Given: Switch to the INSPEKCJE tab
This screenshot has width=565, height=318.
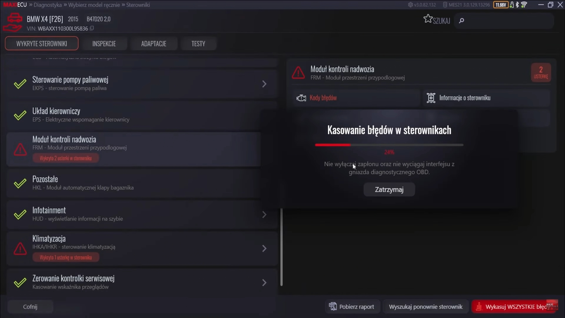Looking at the screenshot, I should [104, 44].
